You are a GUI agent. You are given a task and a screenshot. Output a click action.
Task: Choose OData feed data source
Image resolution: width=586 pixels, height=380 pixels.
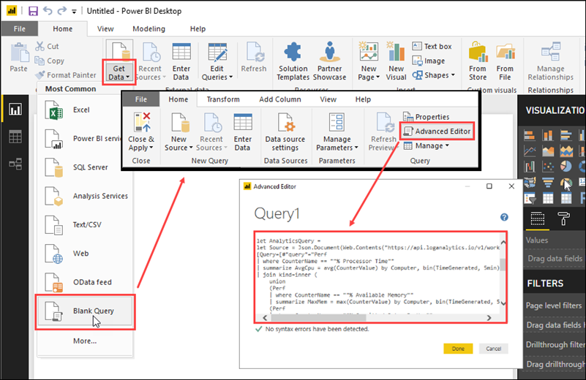pyautogui.click(x=85, y=282)
